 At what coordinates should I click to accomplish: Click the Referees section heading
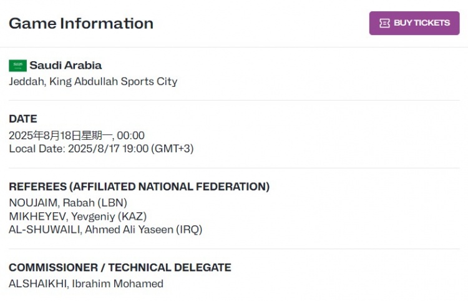pos(139,187)
